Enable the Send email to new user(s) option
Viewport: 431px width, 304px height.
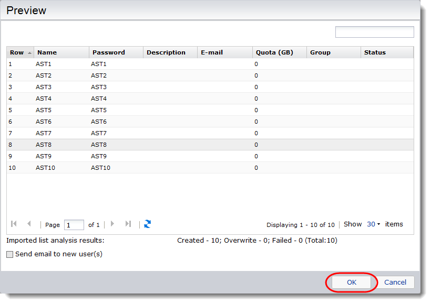[x=9, y=254]
